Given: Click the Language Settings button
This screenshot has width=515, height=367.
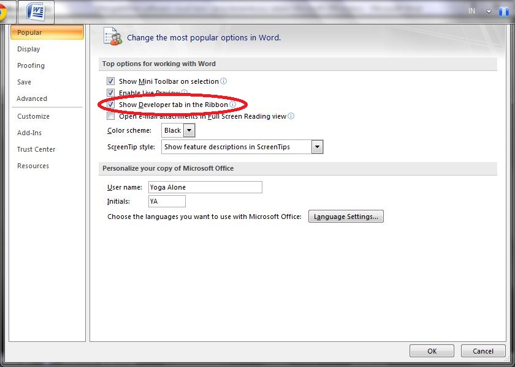Looking at the screenshot, I should click(346, 217).
